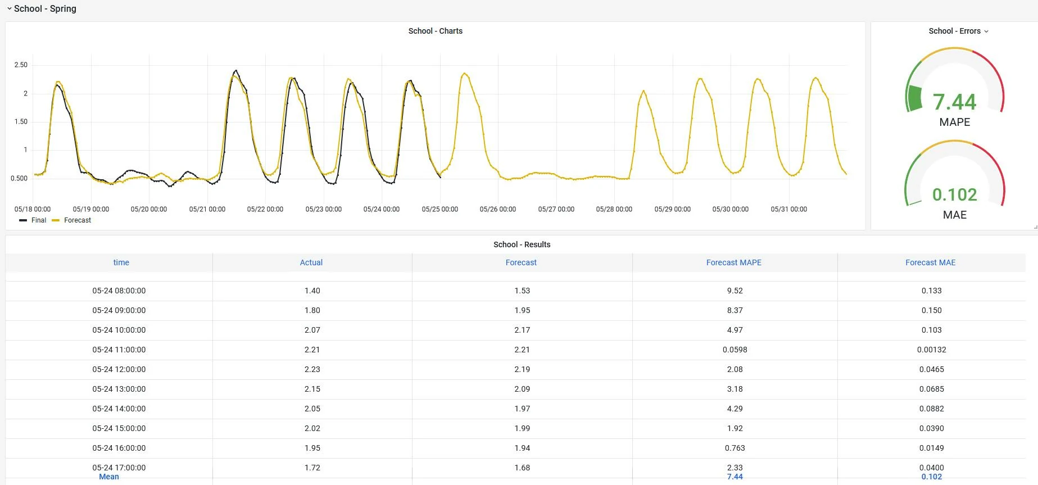The width and height of the screenshot is (1038, 485).
Task: Click the 7.44 mean in table footer
Action: point(735,477)
